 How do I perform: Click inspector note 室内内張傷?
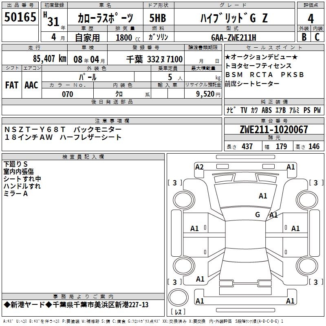[18, 172]
